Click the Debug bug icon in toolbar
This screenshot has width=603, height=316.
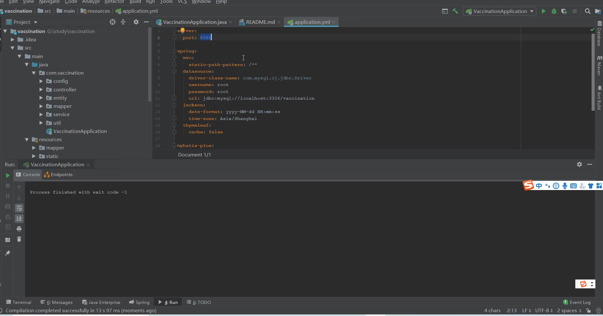tap(554, 11)
